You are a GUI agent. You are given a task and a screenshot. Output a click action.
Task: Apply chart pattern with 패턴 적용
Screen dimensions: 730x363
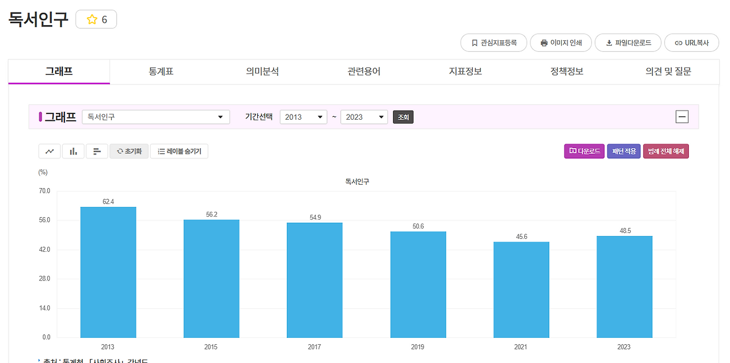(623, 151)
